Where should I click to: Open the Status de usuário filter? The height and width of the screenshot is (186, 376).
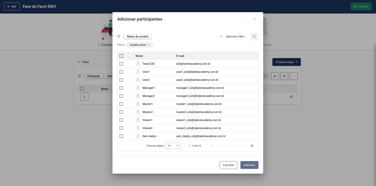click(x=137, y=37)
